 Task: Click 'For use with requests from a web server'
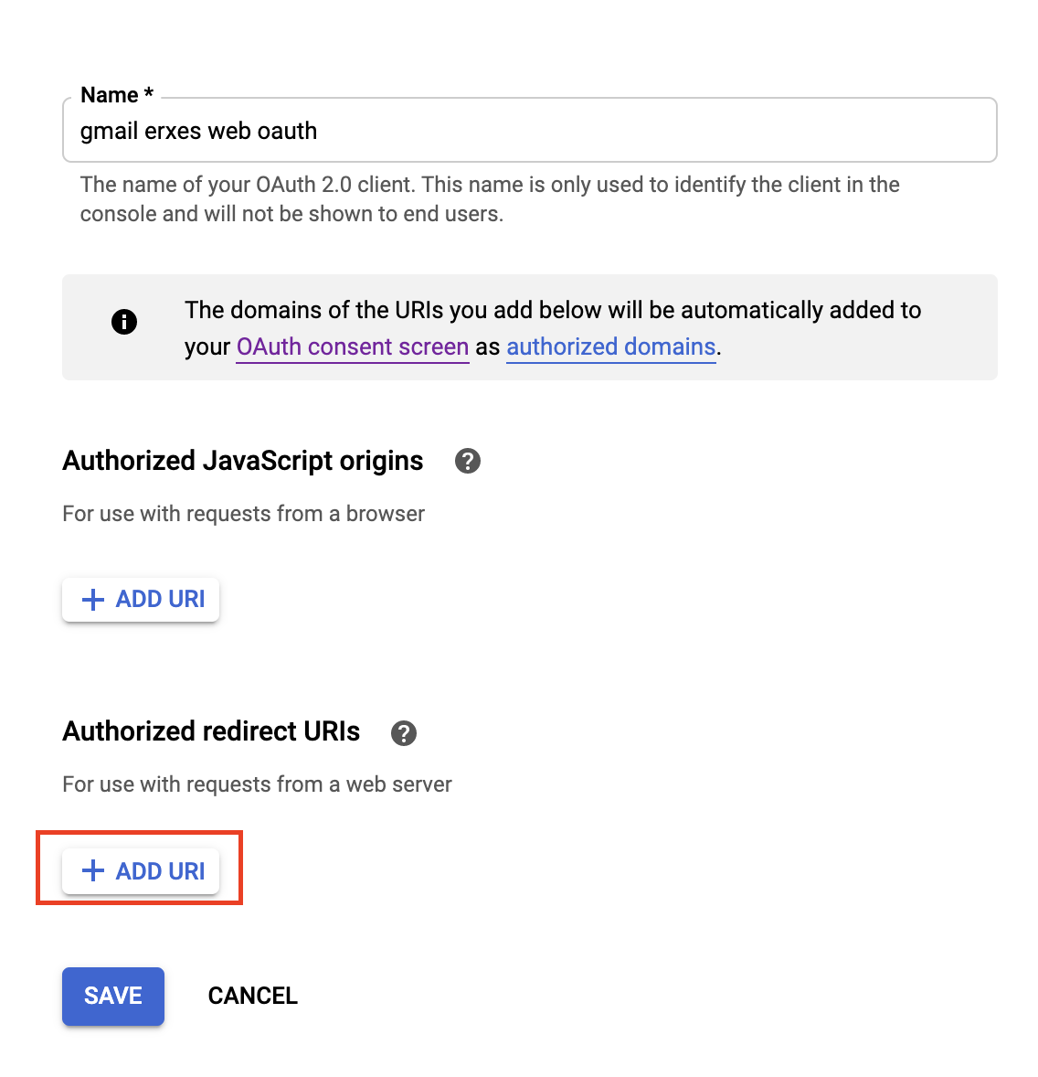click(257, 784)
